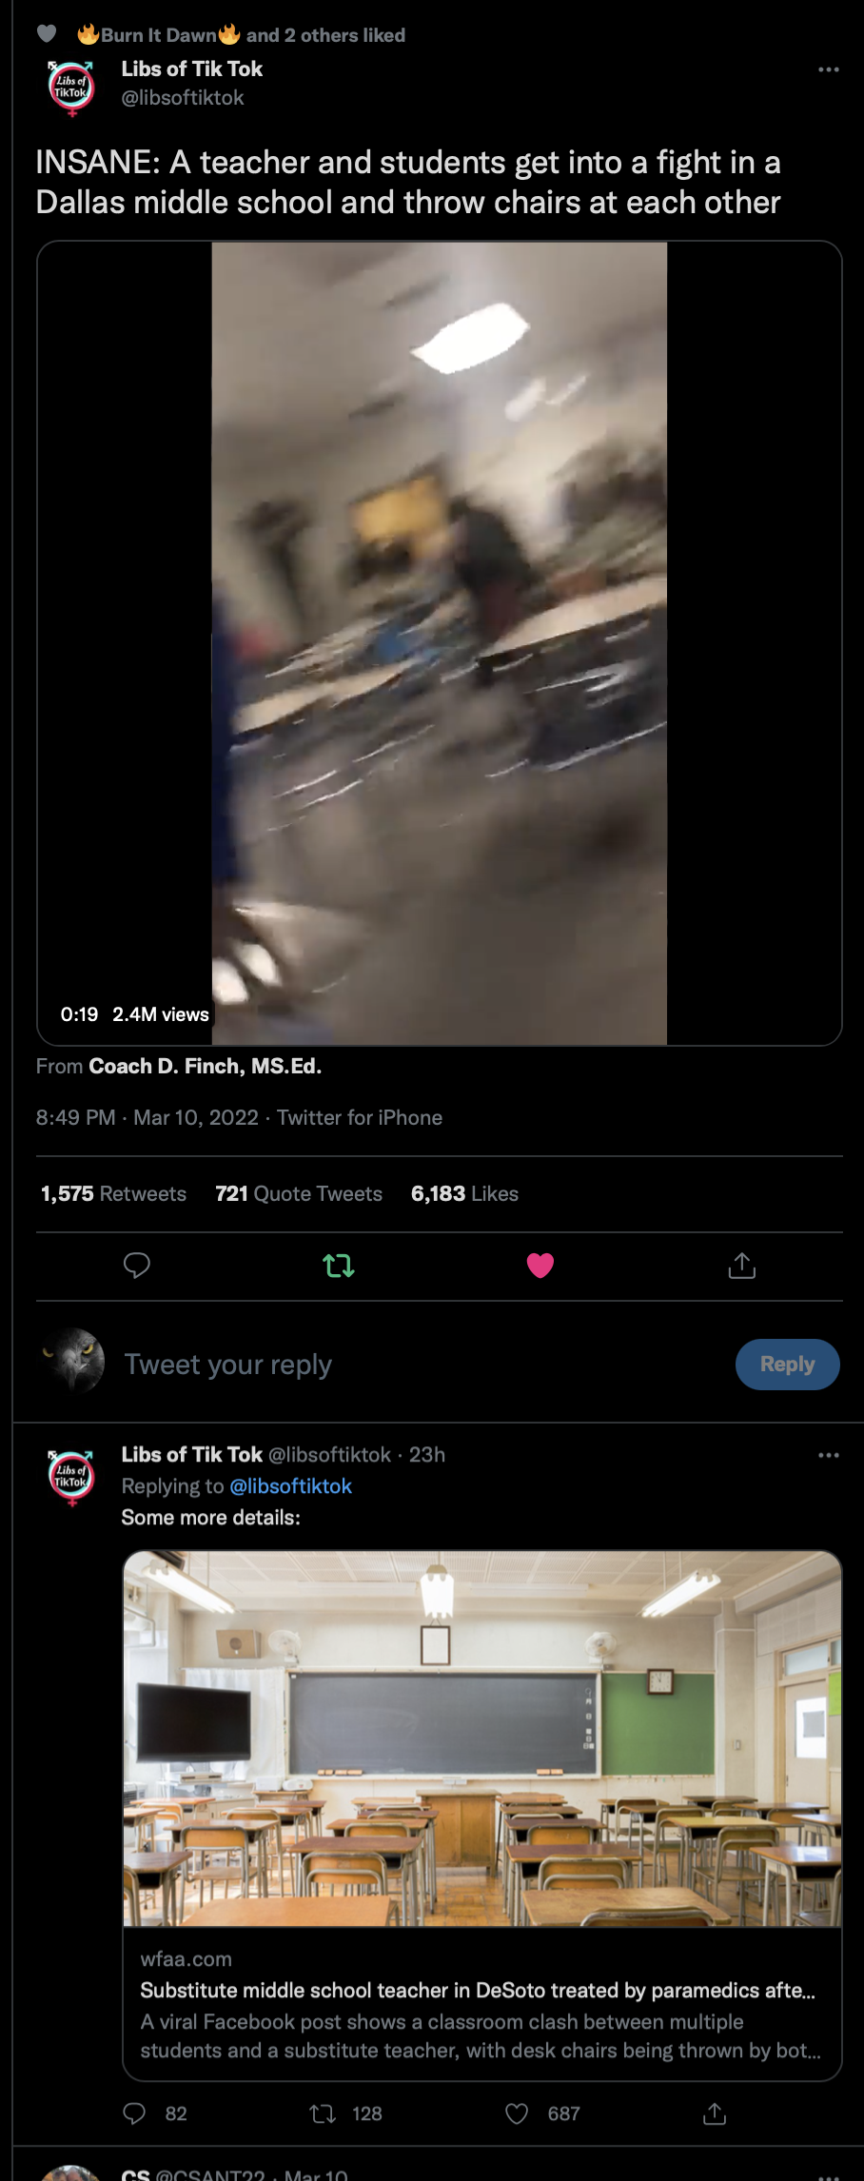The image size is (864, 2181).
Task: Open the three-dots menu on main tweet
Action: [x=829, y=69]
